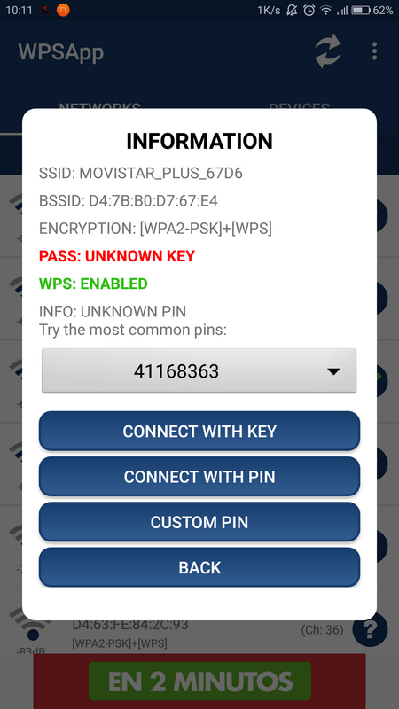Tap the WPSApp title

click(x=61, y=52)
